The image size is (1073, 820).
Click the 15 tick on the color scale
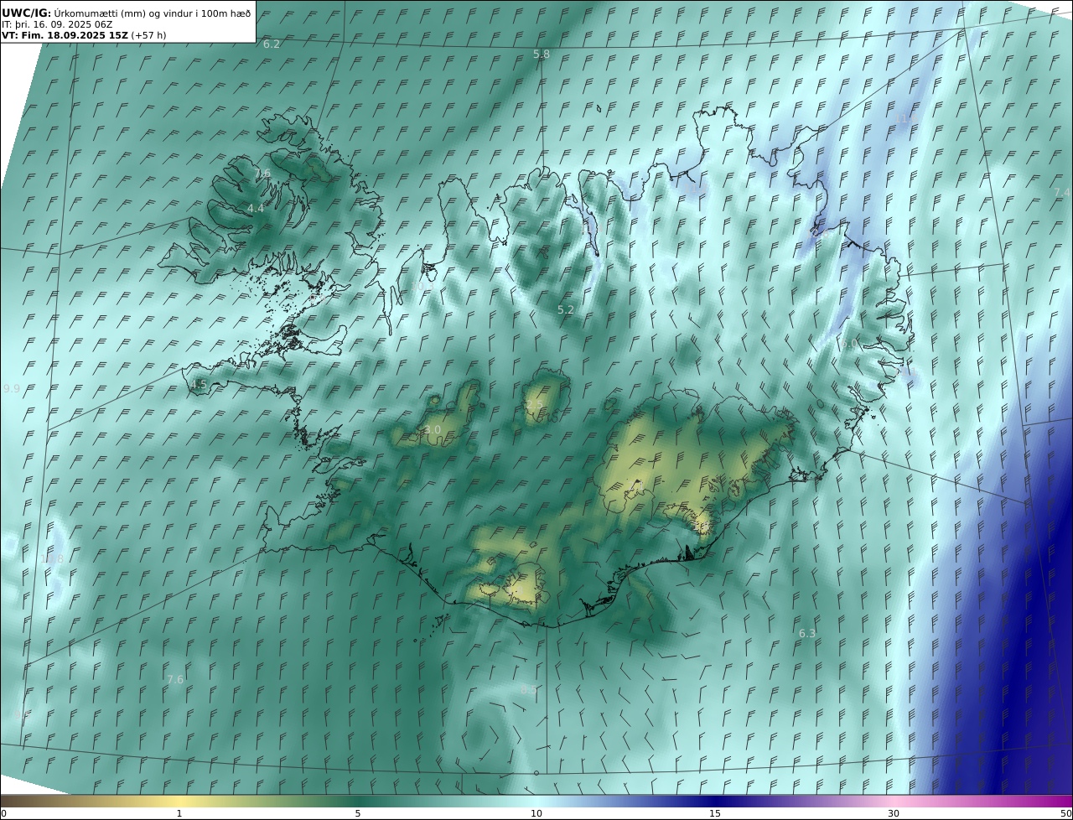click(715, 813)
